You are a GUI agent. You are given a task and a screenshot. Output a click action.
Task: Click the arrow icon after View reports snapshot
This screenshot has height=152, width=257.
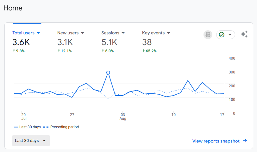coord(245,141)
